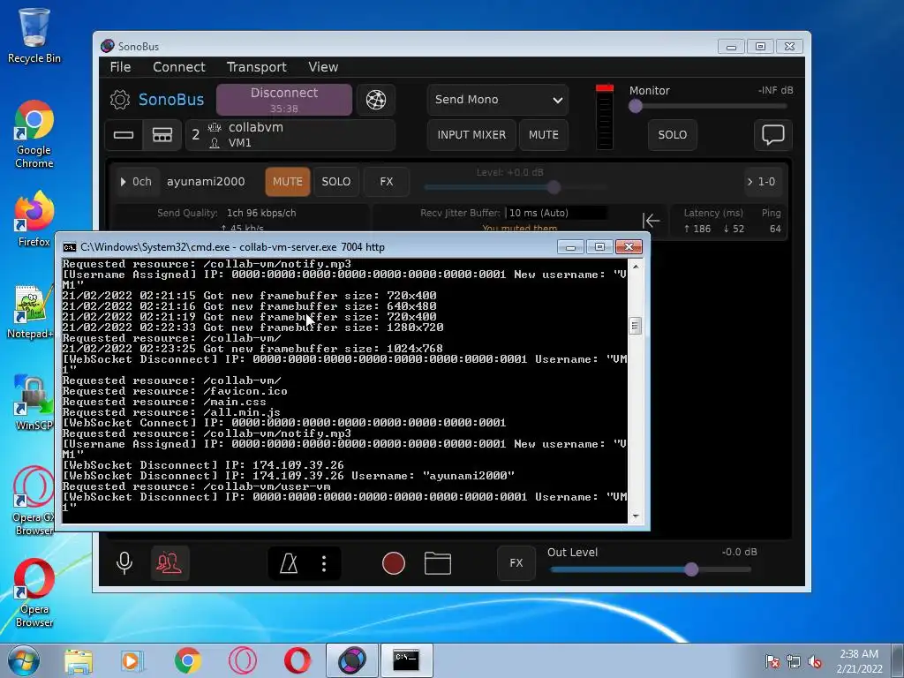Open Send Quality 96 kbps/ch selector
This screenshot has height=678, width=904.
[261, 213]
